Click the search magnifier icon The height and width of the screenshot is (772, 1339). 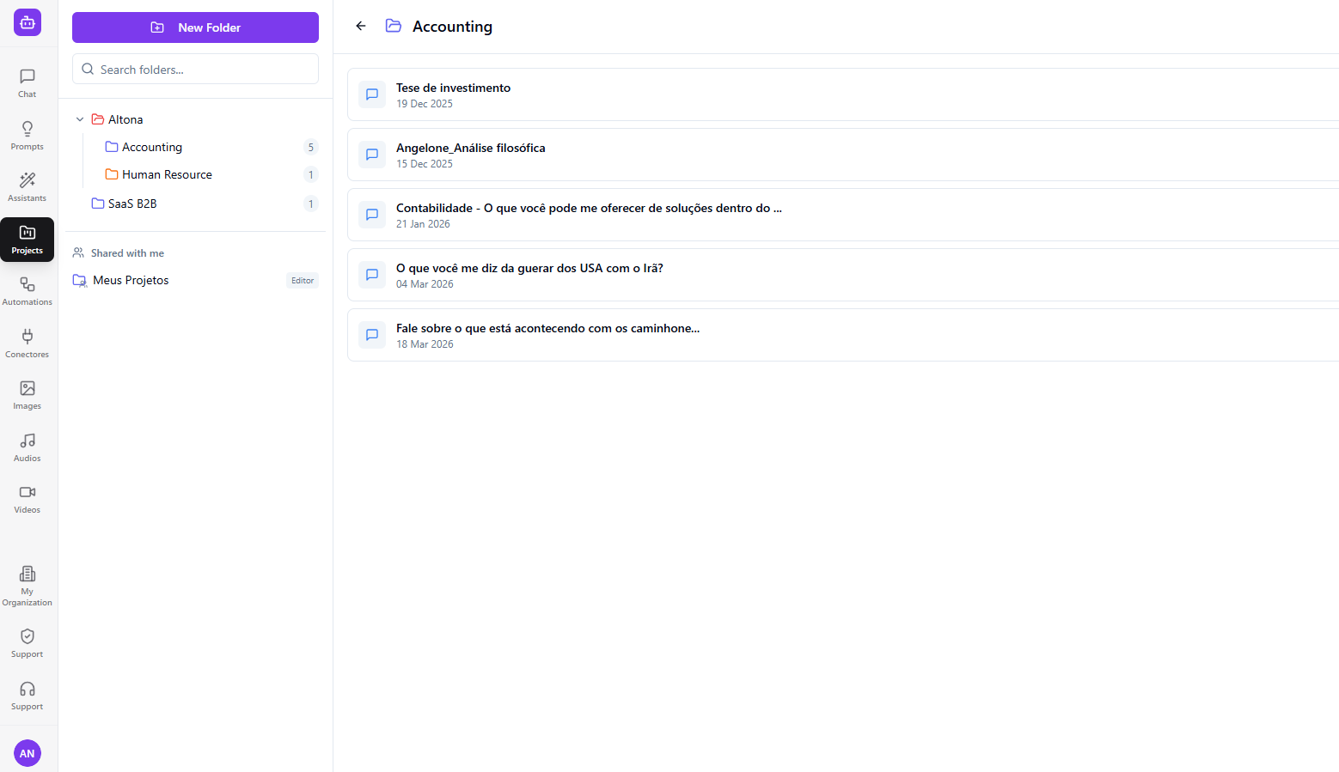[88, 69]
